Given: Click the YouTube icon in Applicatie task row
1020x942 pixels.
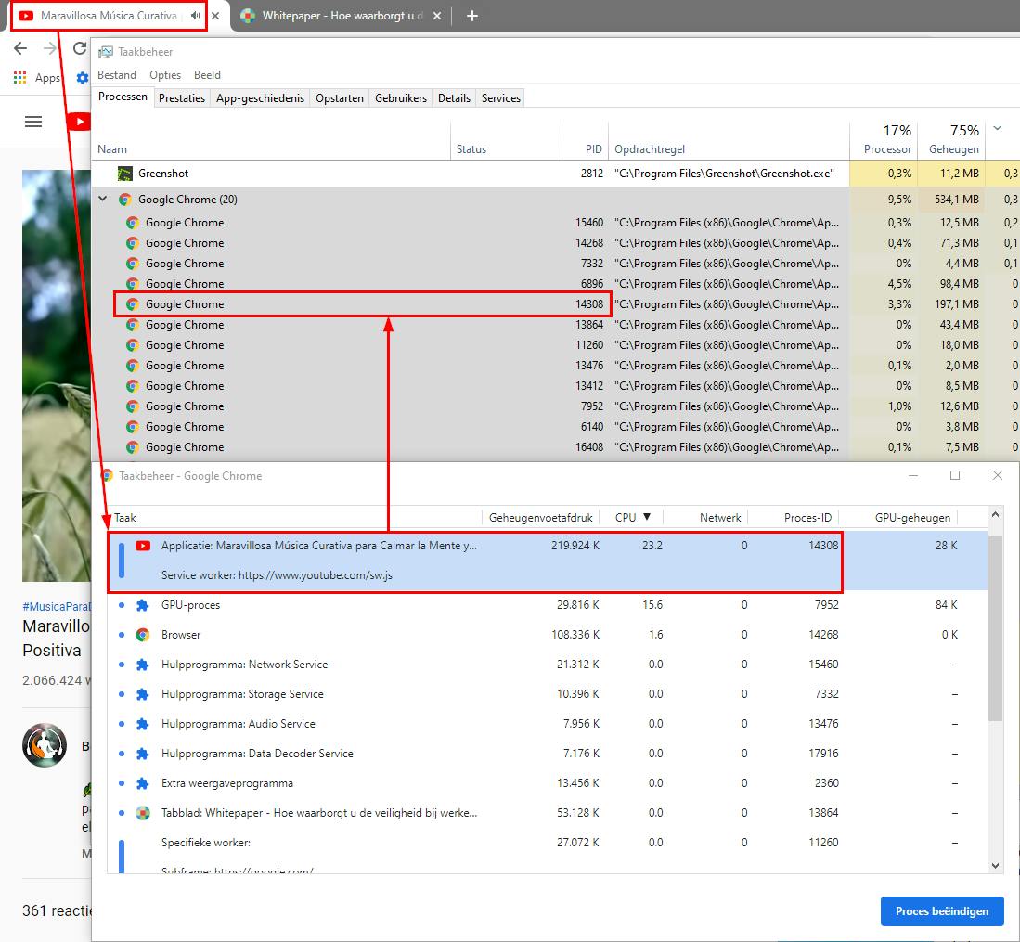Looking at the screenshot, I should [x=143, y=546].
